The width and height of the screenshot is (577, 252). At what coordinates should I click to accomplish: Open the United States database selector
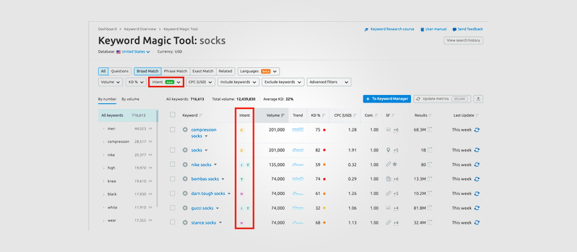133,52
